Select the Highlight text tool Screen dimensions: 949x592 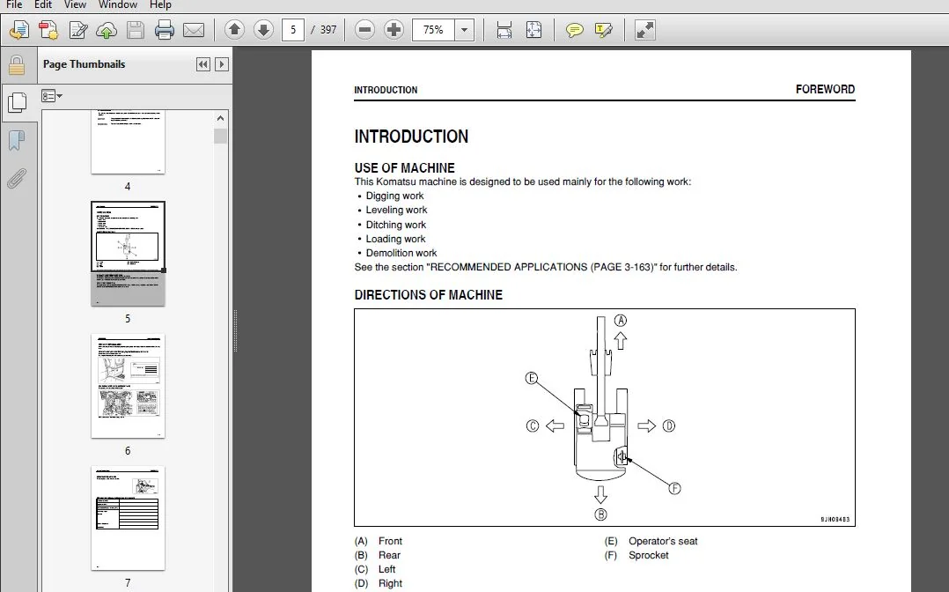(x=603, y=30)
